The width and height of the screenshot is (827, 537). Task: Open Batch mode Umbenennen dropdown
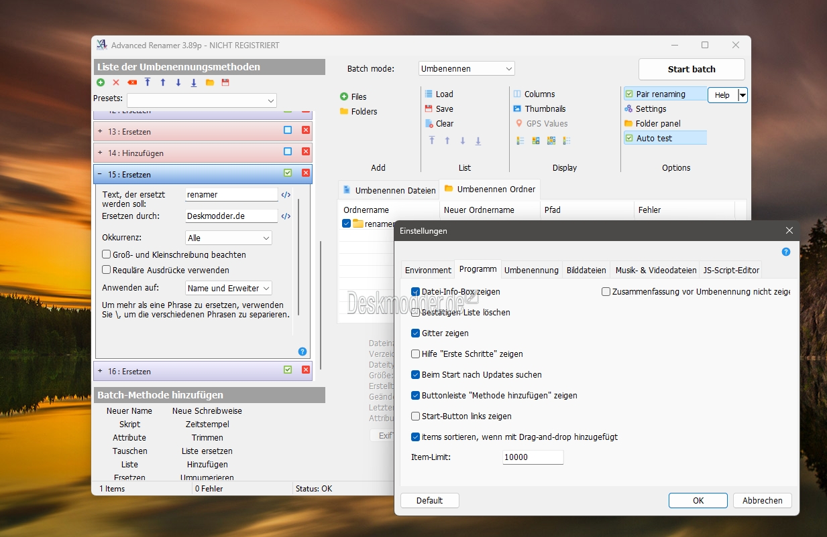point(466,68)
